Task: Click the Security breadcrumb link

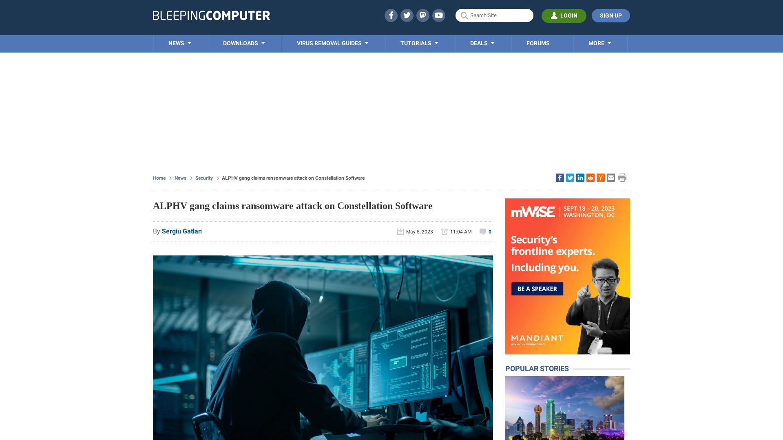Action: (x=204, y=178)
